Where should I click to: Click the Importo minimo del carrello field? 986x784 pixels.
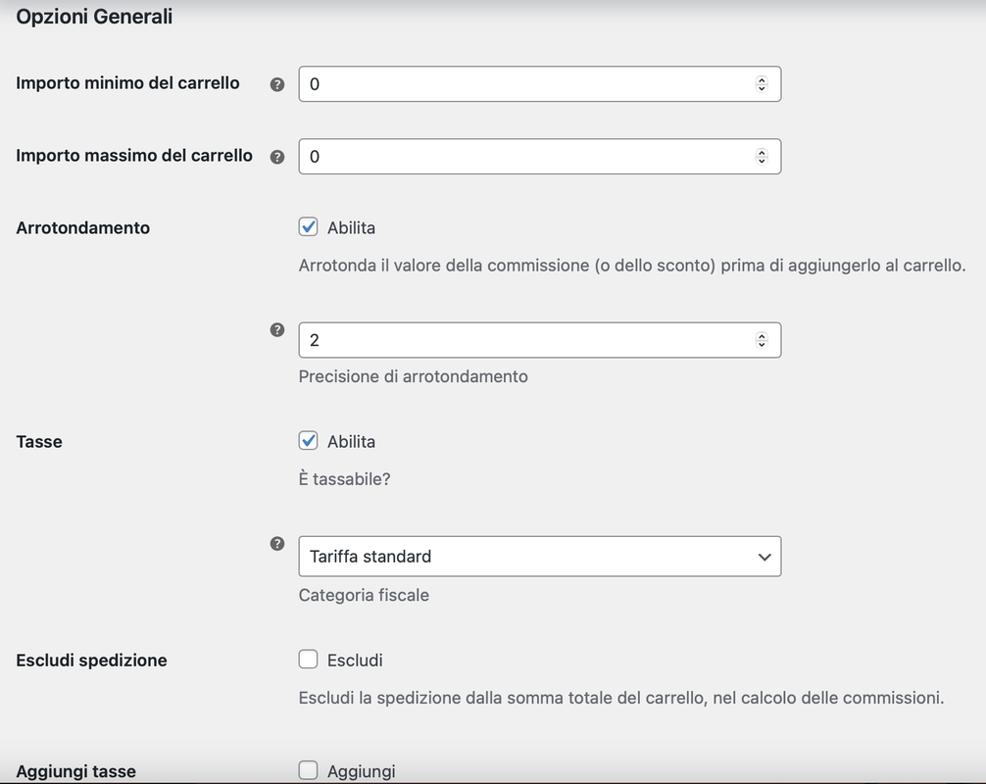tap(539, 84)
